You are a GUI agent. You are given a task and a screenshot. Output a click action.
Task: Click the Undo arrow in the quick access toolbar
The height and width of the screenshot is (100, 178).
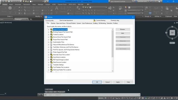pos(12,1)
